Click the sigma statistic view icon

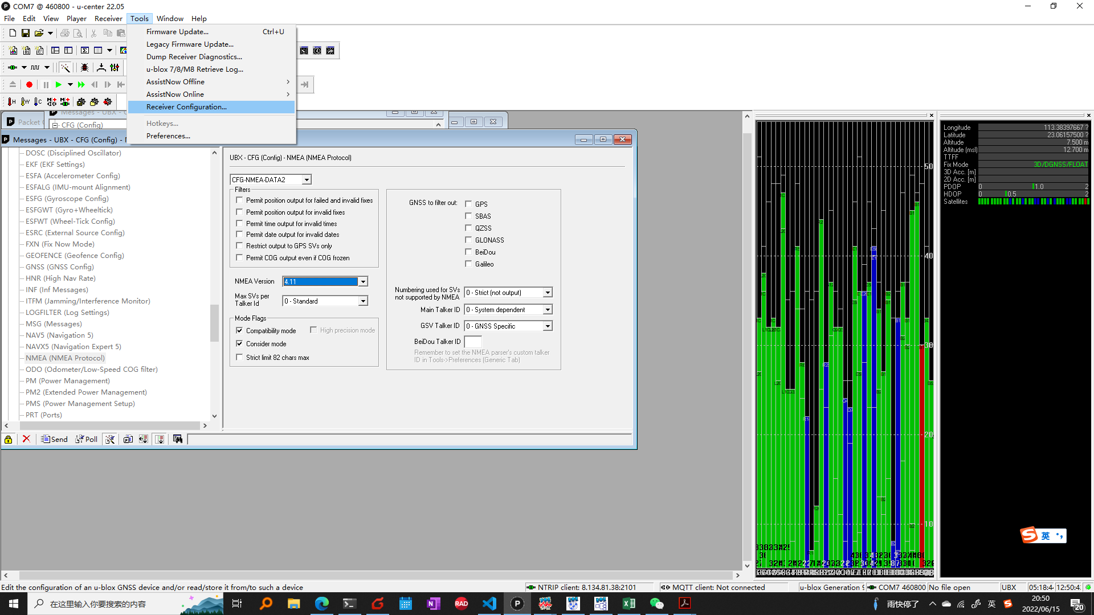pyautogui.click(x=85, y=51)
